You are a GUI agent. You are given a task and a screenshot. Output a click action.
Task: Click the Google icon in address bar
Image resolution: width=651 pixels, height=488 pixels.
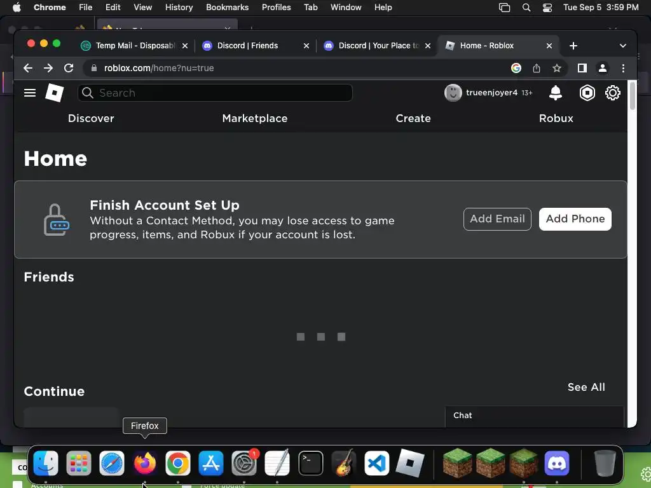click(x=516, y=68)
